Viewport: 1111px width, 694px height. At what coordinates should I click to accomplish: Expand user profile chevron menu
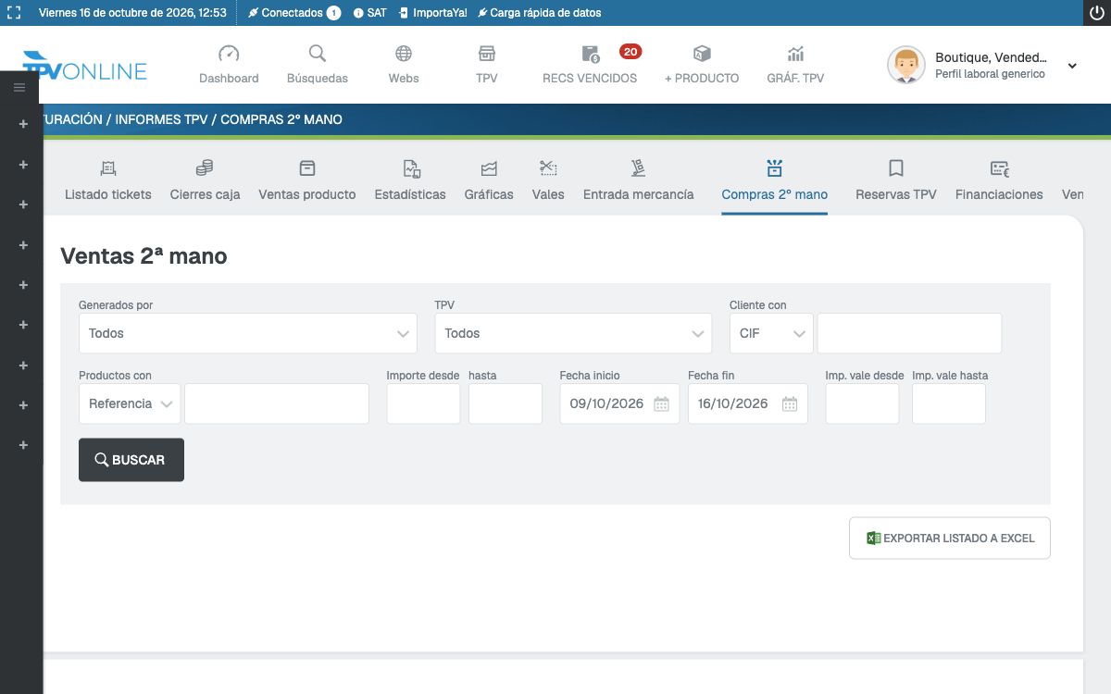[x=1072, y=66]
